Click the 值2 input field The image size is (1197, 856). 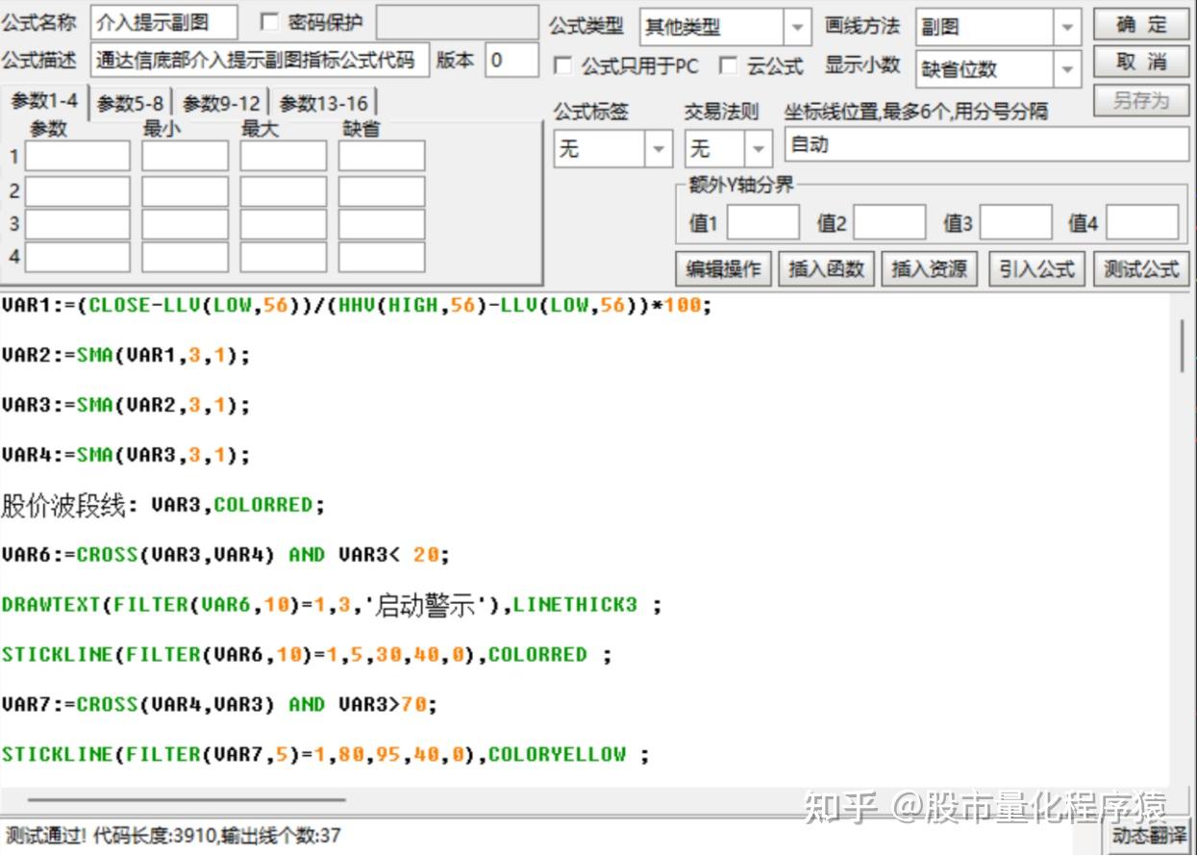click(x=889, y=222)
